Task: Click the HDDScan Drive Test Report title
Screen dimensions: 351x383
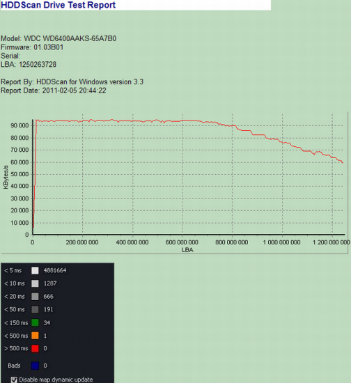Action: 58,5
